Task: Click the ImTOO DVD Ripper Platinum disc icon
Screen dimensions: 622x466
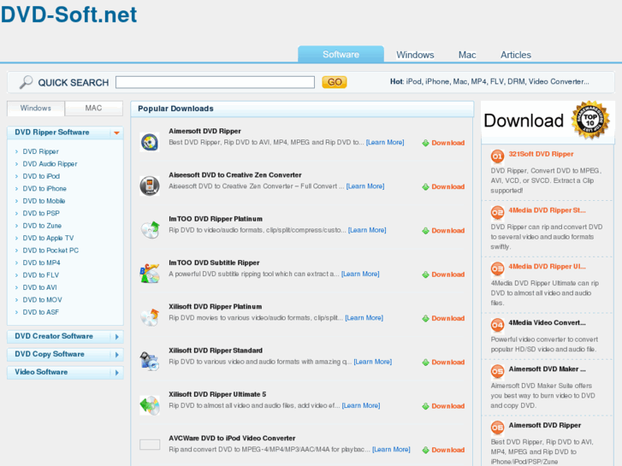Action: pos(150,229)
